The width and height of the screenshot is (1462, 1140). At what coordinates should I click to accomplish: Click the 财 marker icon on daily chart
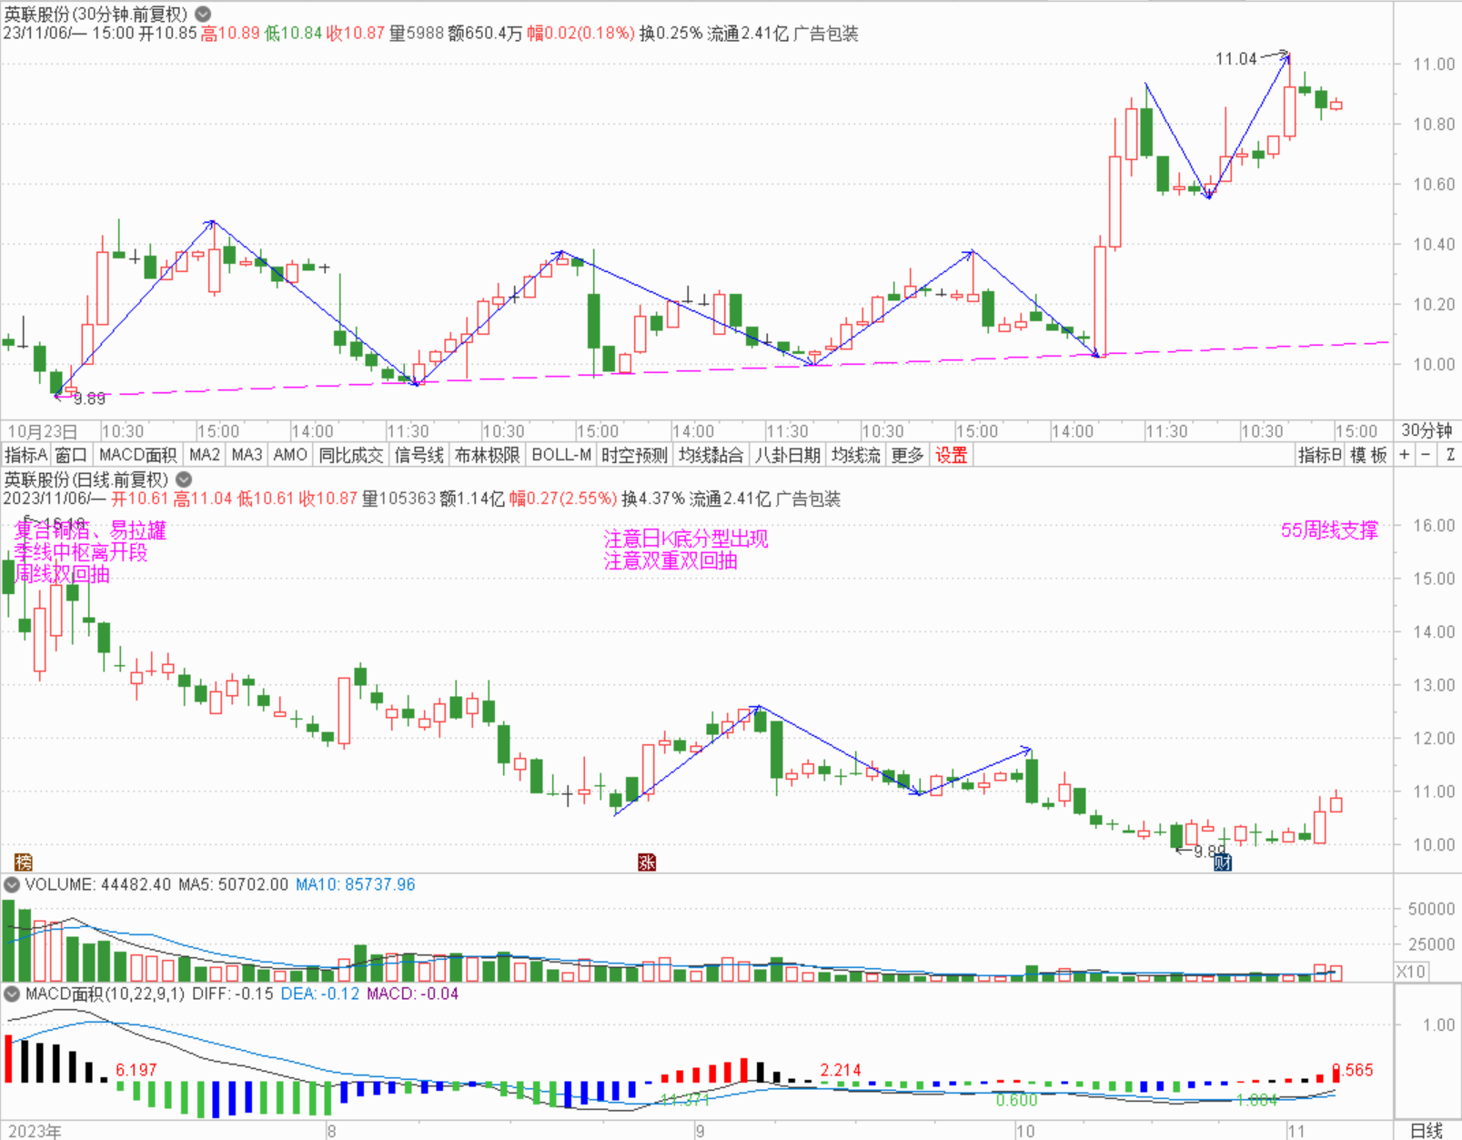[1223, 862]
